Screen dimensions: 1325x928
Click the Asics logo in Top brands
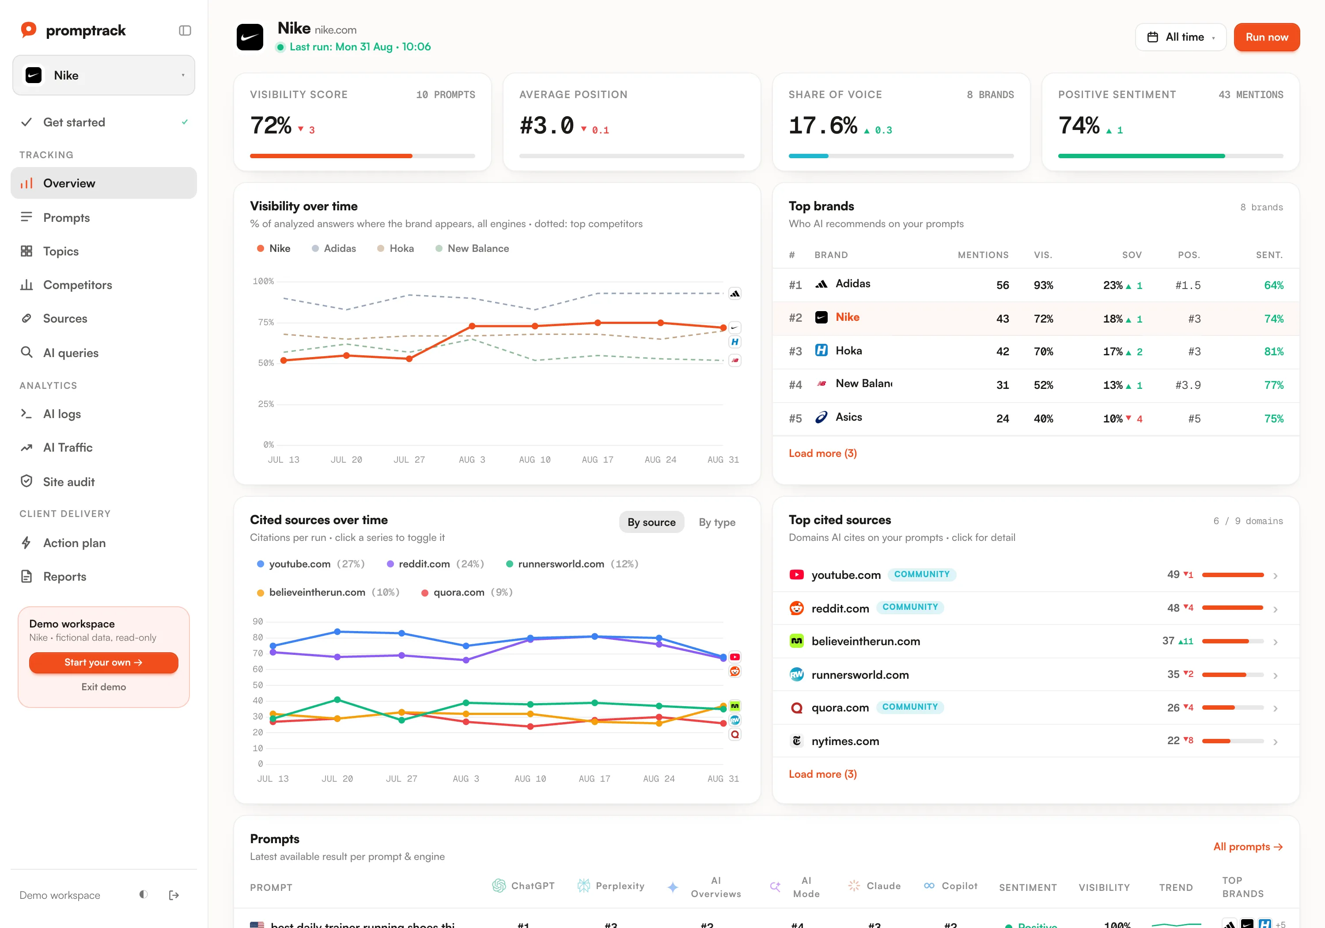[821, 418]
